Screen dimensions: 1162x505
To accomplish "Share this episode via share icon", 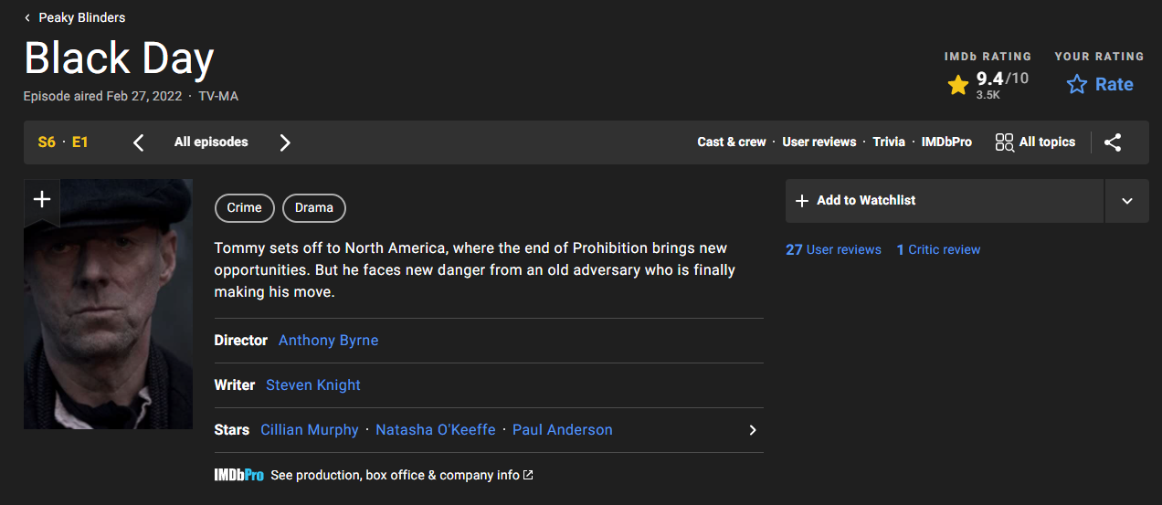I will click(1113, 142).
